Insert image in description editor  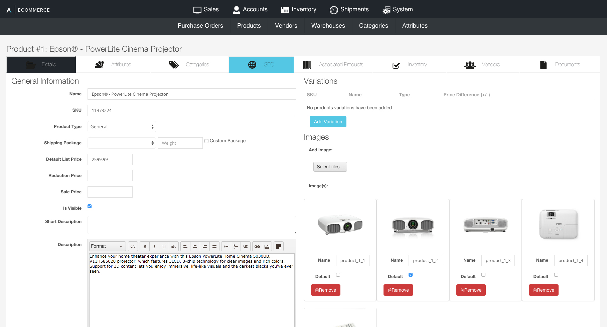coord(267,247)
